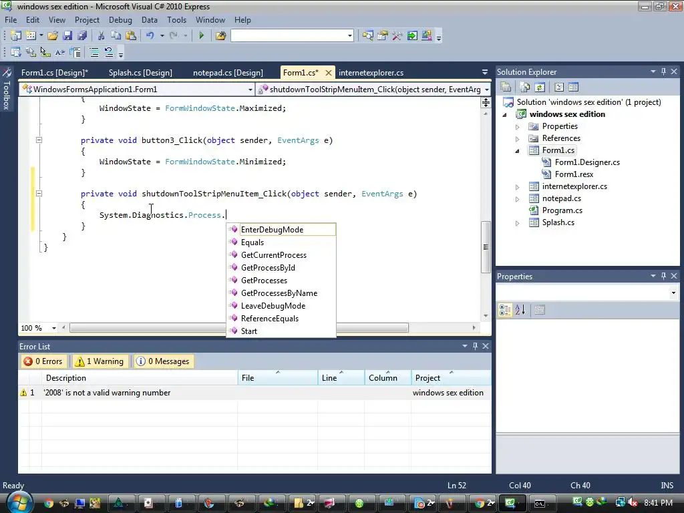Click the New Project toolbar icon
This screenshot has width=684, height=513.
point(16,36)
